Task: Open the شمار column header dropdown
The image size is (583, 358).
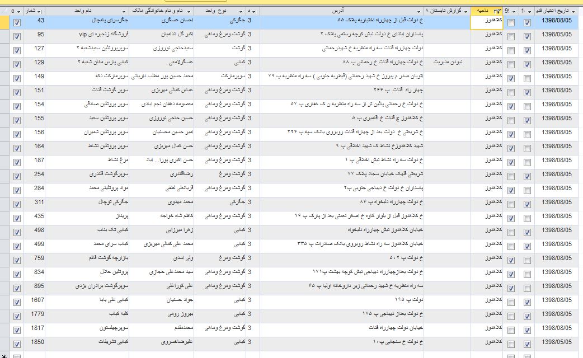Action: [40, 12]
